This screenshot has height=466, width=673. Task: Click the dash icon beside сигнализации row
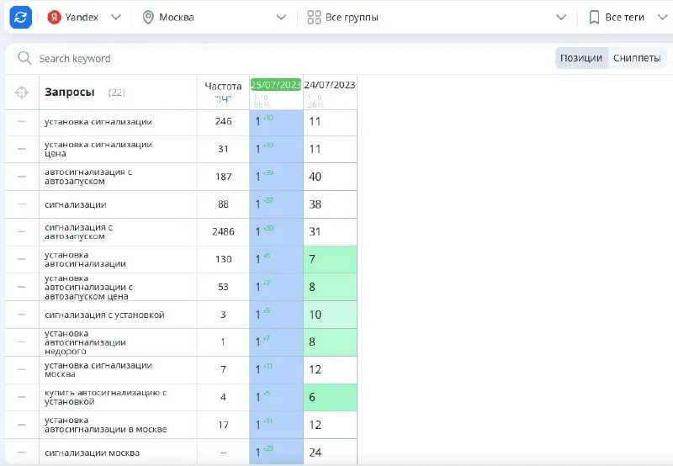tap(22, 204)
